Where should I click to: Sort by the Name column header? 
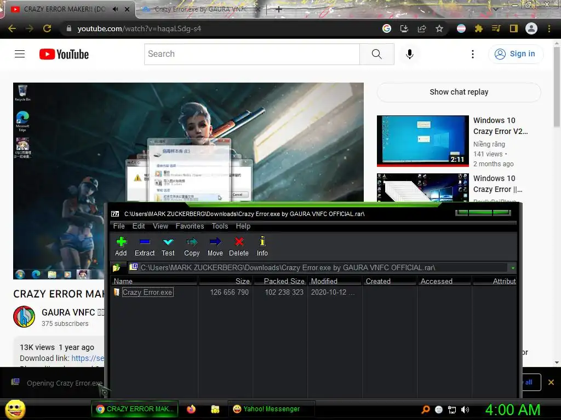click(154, 281)
